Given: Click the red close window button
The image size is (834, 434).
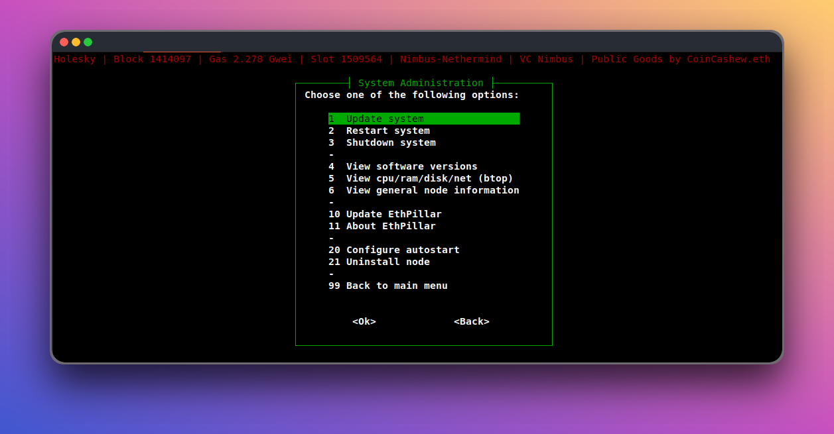Looking at the screenshot, I should (x=64, y=42).
